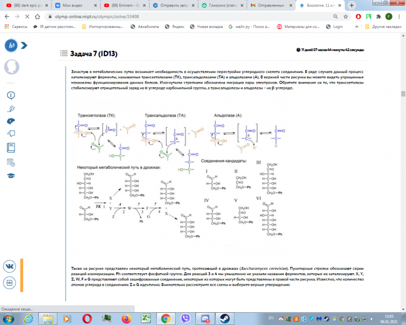The width and height of the screenshot is (406, 325).
Task: Click the graduation cap icon in the sidebar
Action: click(10, 176)
